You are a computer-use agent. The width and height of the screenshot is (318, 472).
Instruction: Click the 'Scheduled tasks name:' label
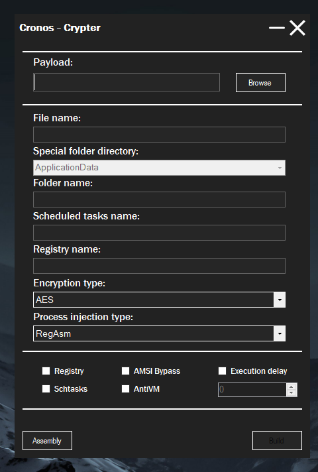pos(86,216)
